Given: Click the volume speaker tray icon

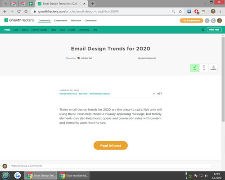Looking at the screenshot, I should point(206,175).
